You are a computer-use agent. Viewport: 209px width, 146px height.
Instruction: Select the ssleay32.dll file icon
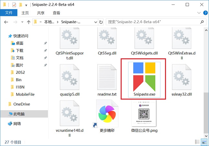coord(181,77)
